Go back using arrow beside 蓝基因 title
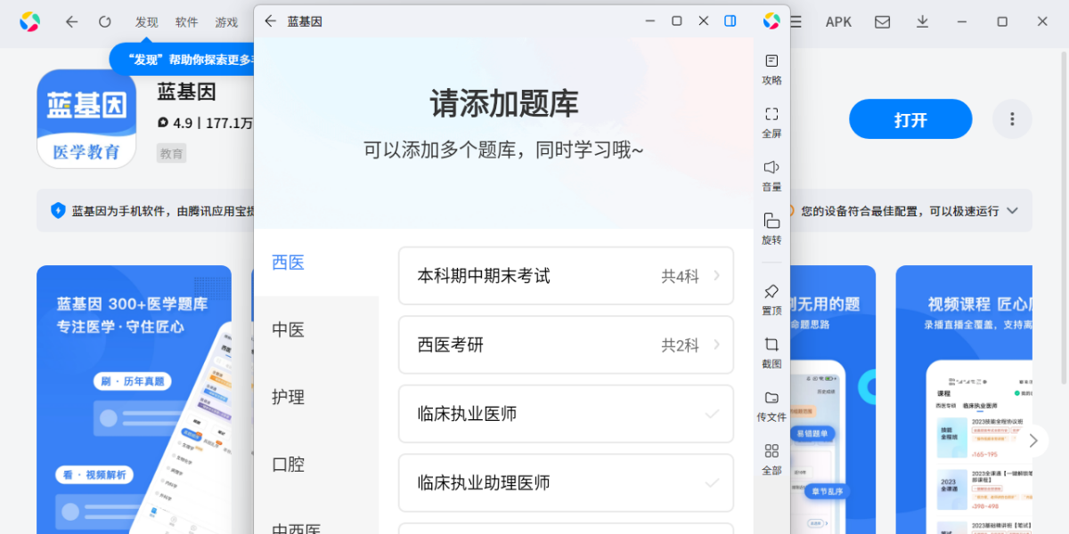1069x534 pixels. (271, 21)
